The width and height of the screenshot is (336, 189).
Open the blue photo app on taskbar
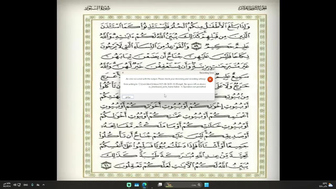pos(136,185)
